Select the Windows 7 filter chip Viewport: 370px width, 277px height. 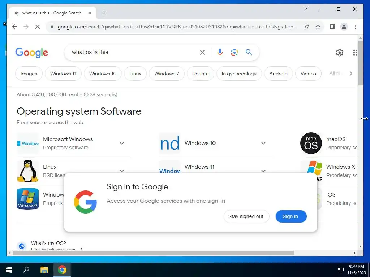167,74
